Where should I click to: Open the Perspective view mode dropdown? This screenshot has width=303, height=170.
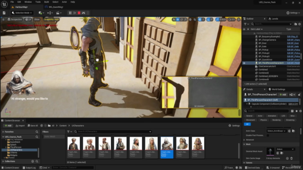click(x=15, y=19)
